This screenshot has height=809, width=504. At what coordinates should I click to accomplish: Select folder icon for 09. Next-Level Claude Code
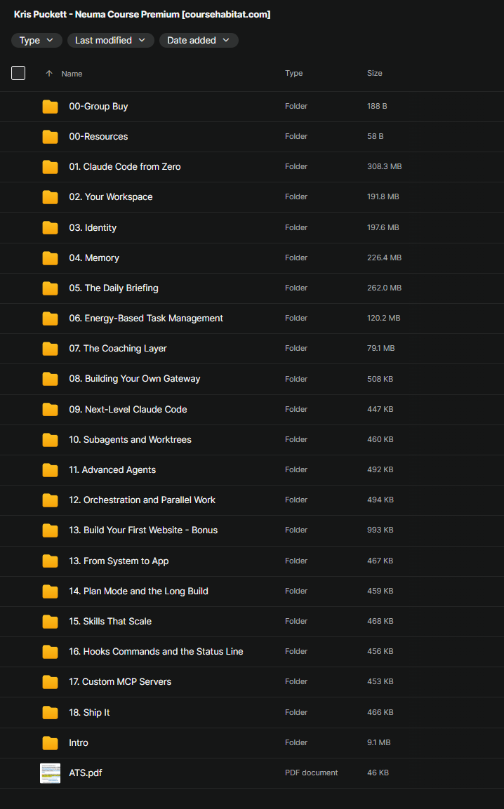tap(50, 409)
